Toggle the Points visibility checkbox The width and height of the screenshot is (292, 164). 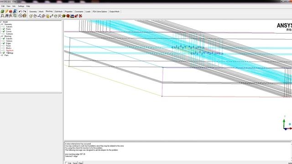tap(4, 29)
